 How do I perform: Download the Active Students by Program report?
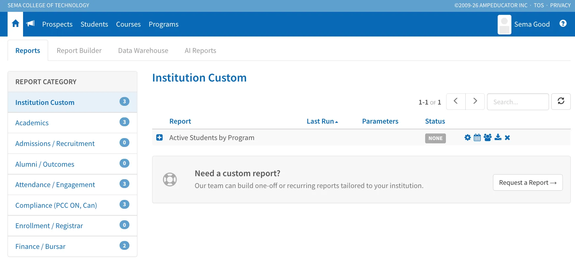[498, 137]
